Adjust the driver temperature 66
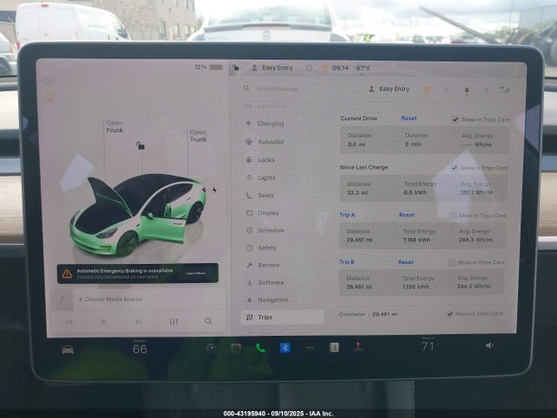Image resolution: width=557 pixels, height=418 pixels. pyautogui.click(x=139, y=348)
